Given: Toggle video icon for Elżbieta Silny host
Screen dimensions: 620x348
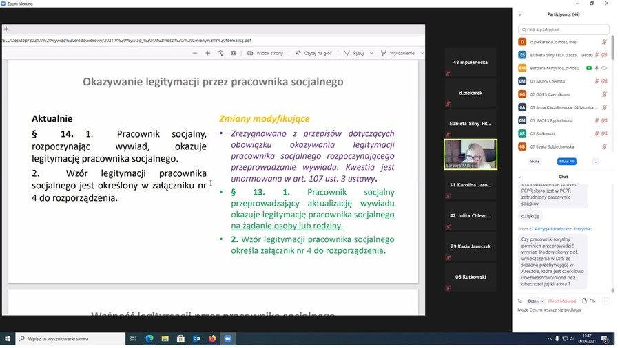Looking at the screenshot, I should (604, 55).
